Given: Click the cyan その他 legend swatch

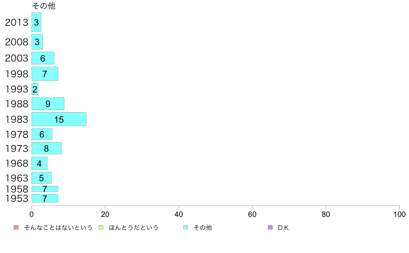Looking at the screenshot, I should (186, 228).
